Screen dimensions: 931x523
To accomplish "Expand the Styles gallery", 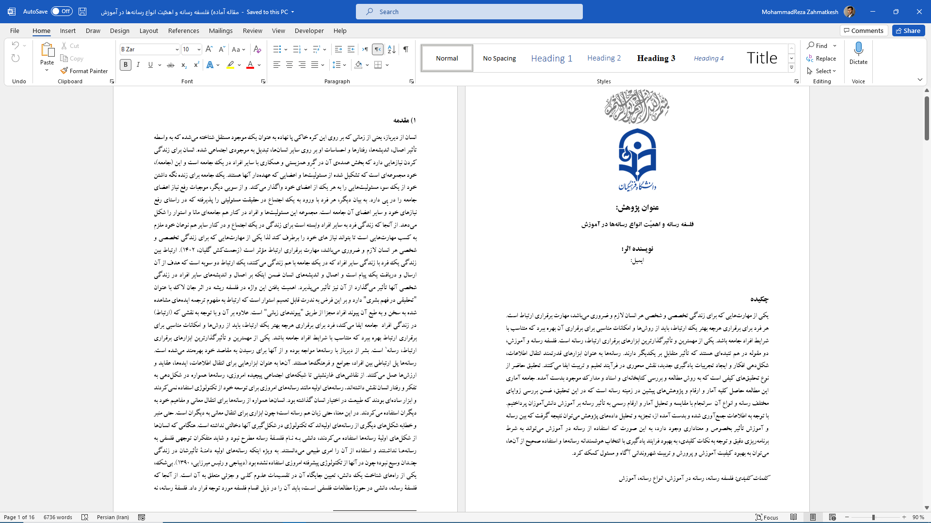I will pyautogui.click(x=791, y=68).
